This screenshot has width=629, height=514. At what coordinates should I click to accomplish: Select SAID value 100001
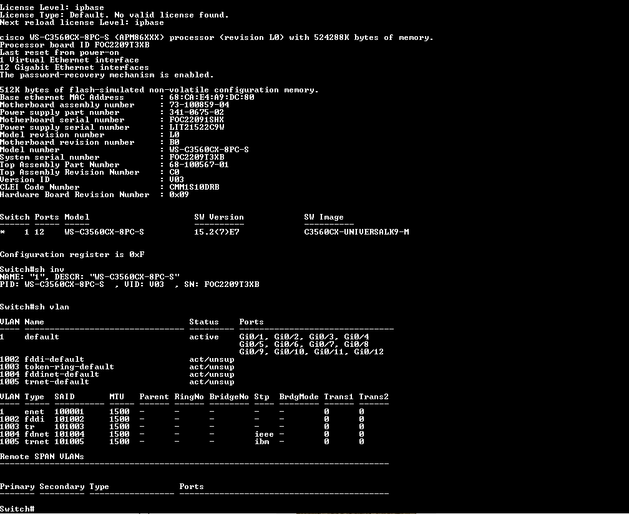pos(69,412)
